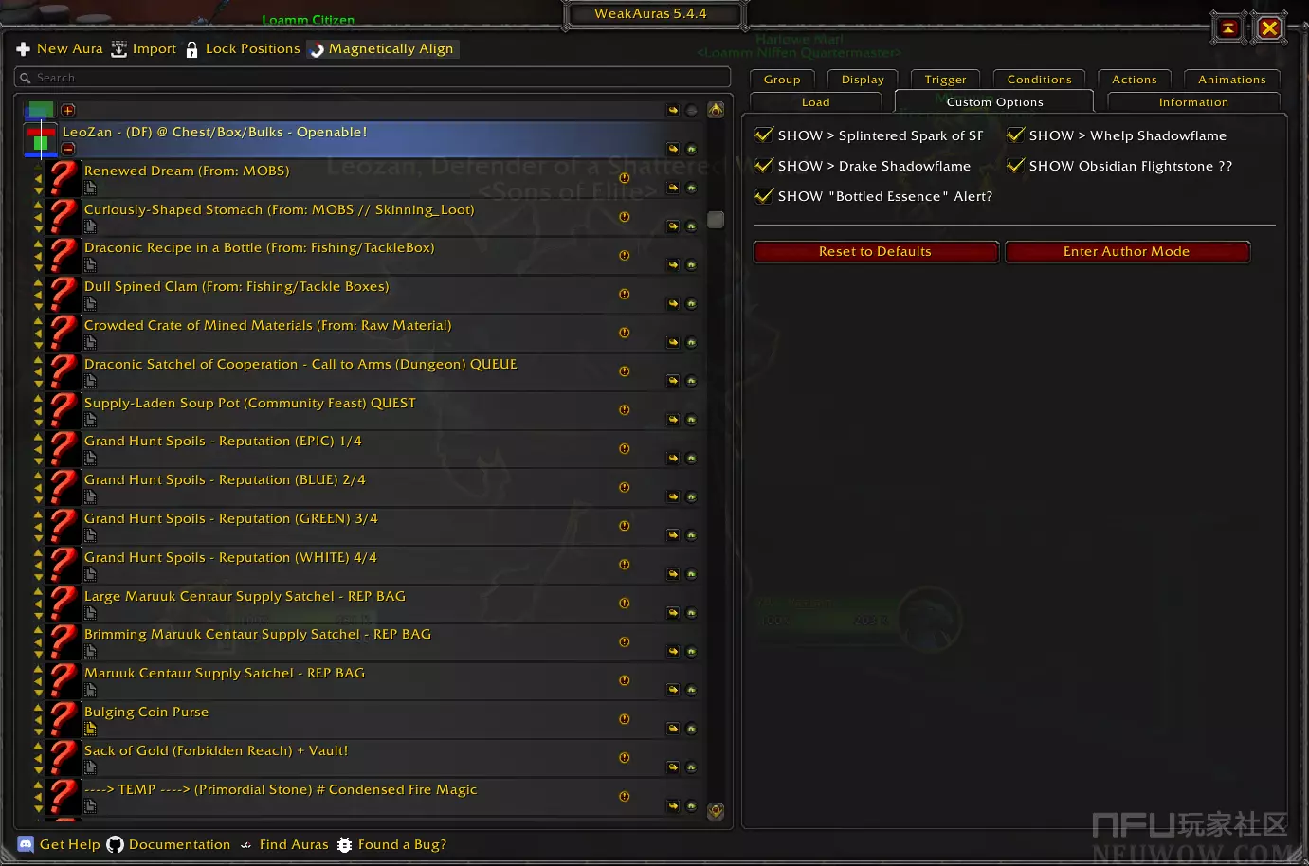Viewport: 1309px width, 866px height.
Task: Toggle SHOW > Drake Shadowflame checkbox
Action: 764,166
